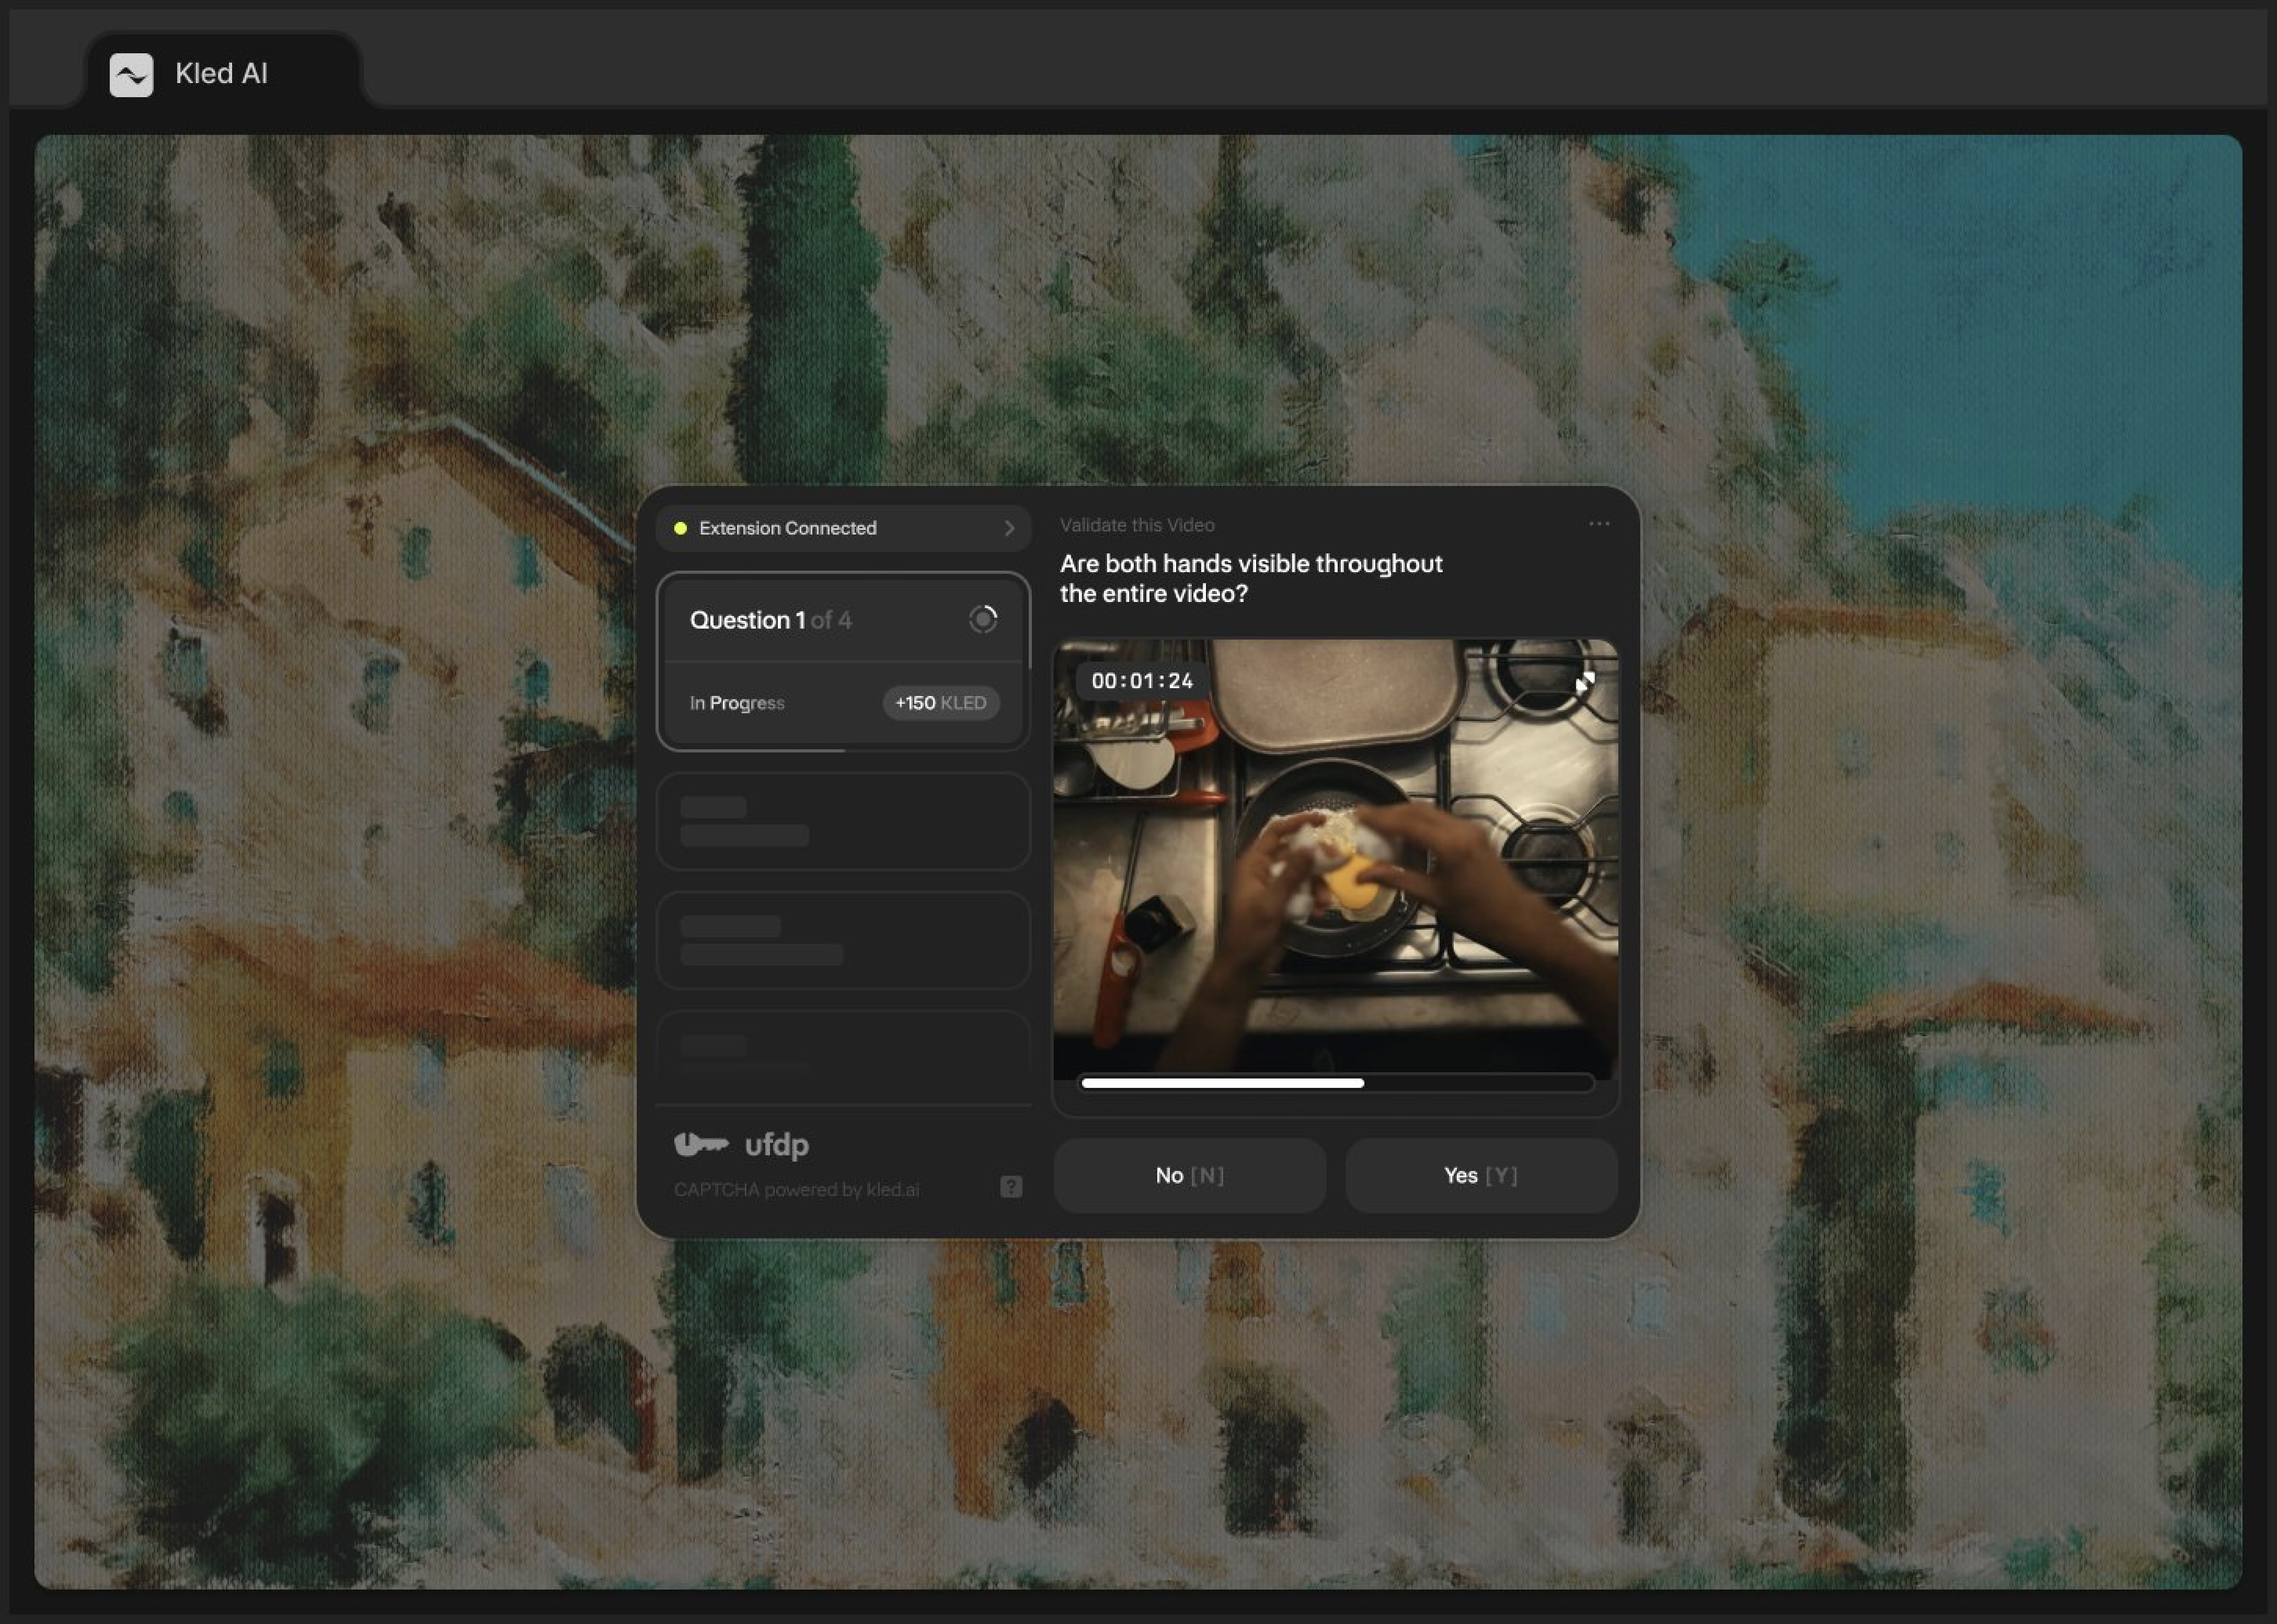2277x1624 pixels.
Task: Click the 00:01:24 video timestamp
Action: (x=1142, y=681)
